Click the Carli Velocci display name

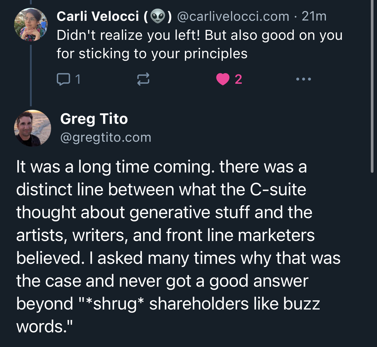(98, 16)
